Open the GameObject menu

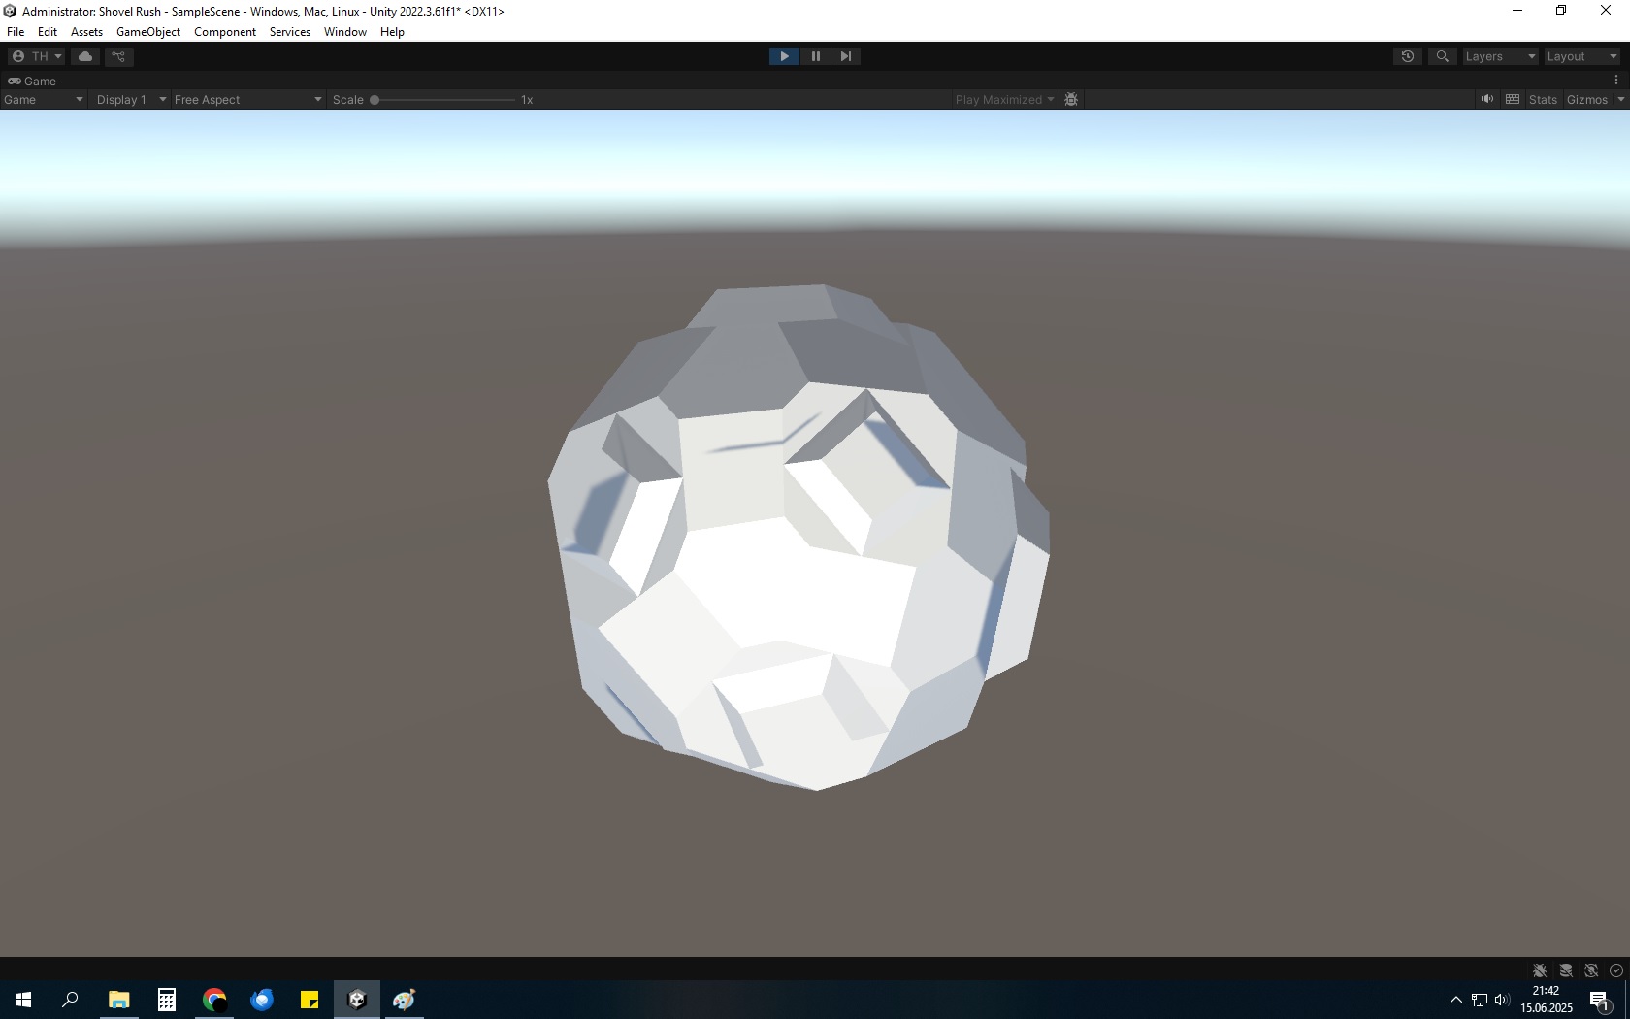148,32
